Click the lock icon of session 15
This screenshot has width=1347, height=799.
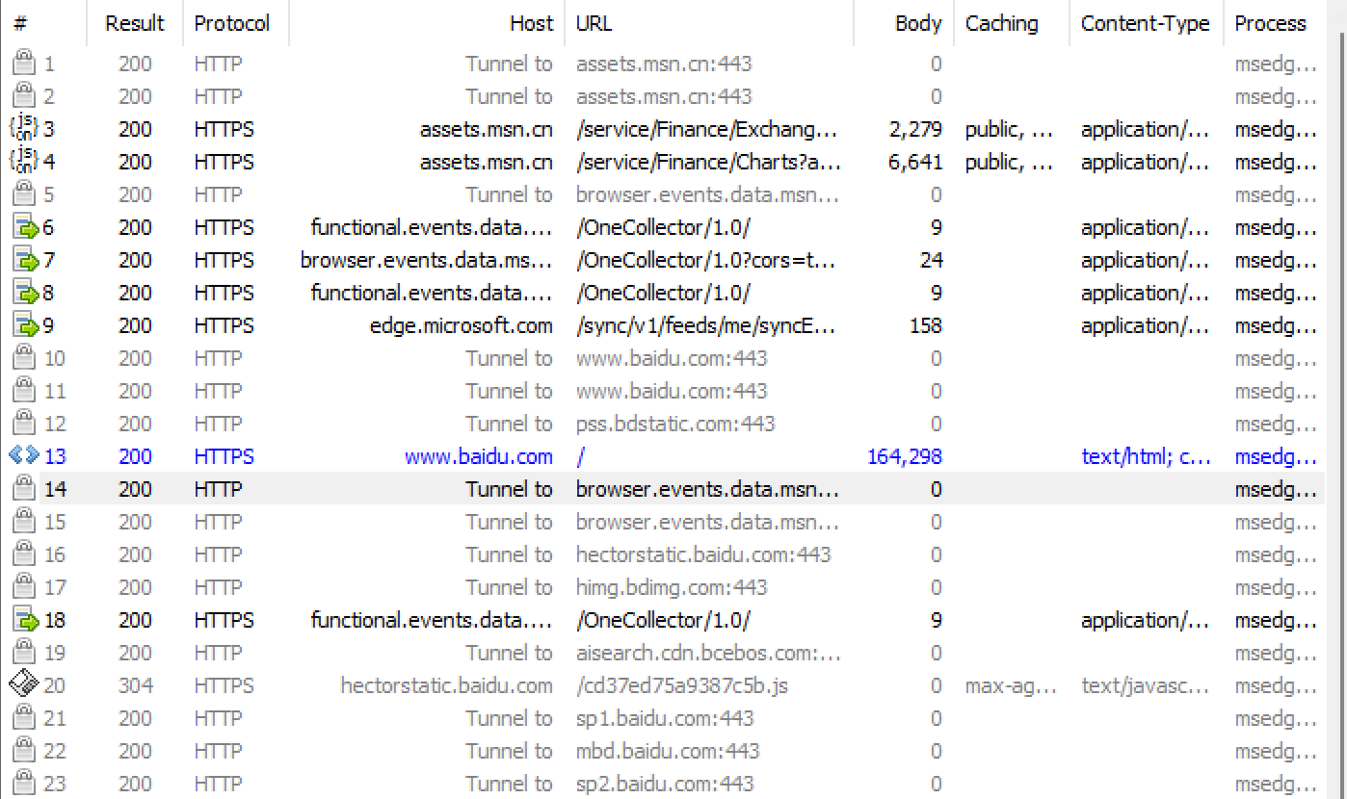22,523
